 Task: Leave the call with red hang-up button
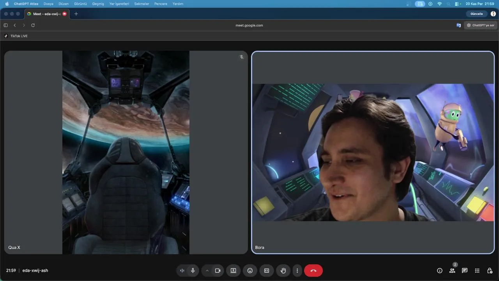(x=313, y=270)
